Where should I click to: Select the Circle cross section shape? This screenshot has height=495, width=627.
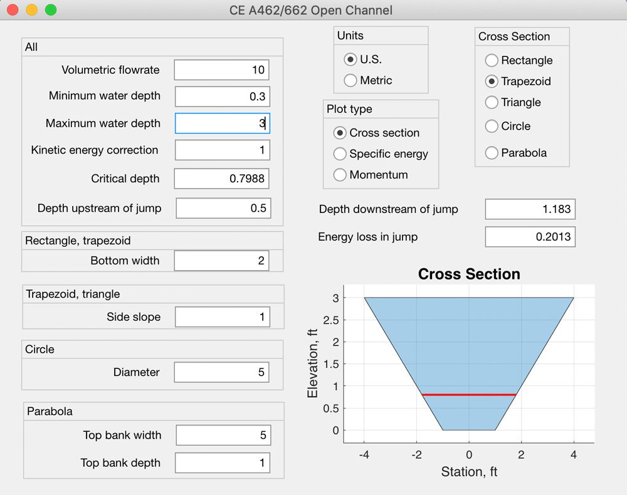coord(492,126)
